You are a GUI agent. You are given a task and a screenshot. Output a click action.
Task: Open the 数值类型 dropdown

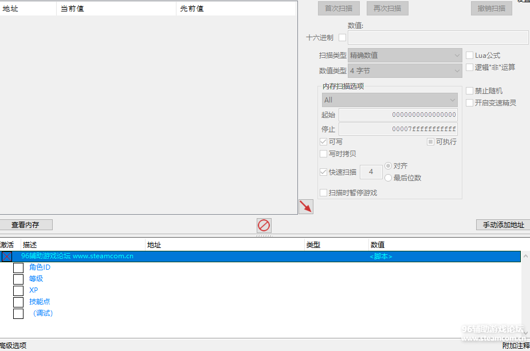click(x=405, y=71)
